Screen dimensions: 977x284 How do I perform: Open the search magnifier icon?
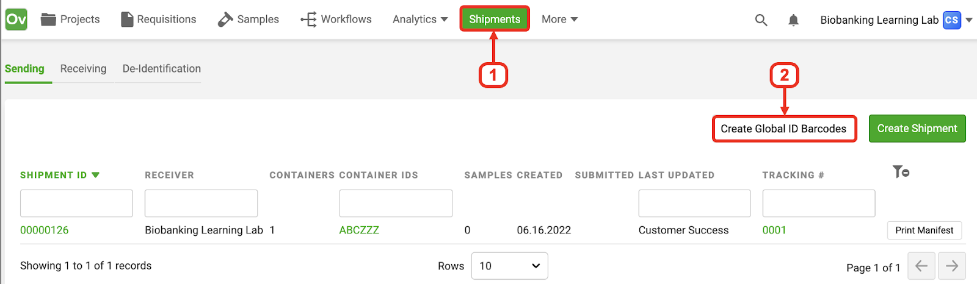pyautogui.click(x=761, y=20)
